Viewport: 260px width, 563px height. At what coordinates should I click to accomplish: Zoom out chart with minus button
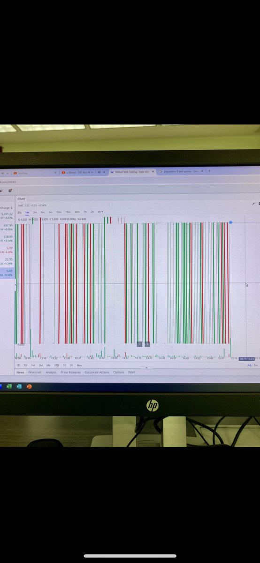(139, 344)
